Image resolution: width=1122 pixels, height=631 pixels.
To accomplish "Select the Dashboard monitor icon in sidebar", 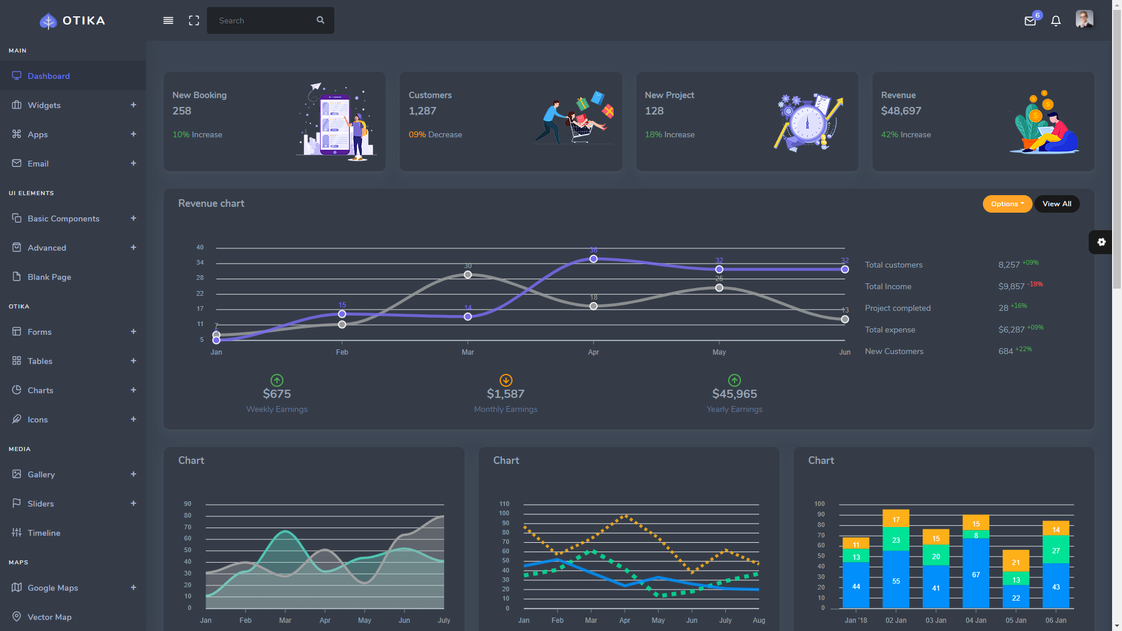I will (x=17, y=75).
